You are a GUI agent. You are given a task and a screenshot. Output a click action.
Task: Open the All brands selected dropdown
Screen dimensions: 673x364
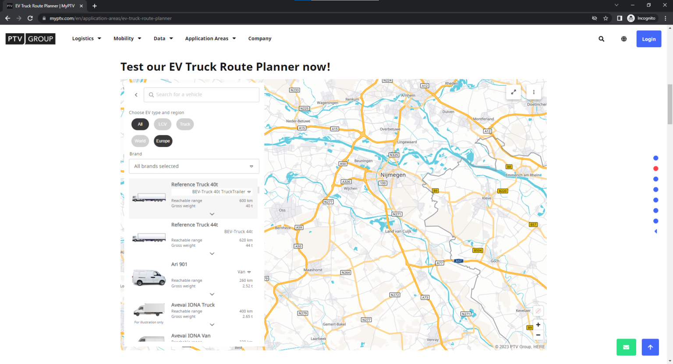pyautogui.click(x=194, y=166)
